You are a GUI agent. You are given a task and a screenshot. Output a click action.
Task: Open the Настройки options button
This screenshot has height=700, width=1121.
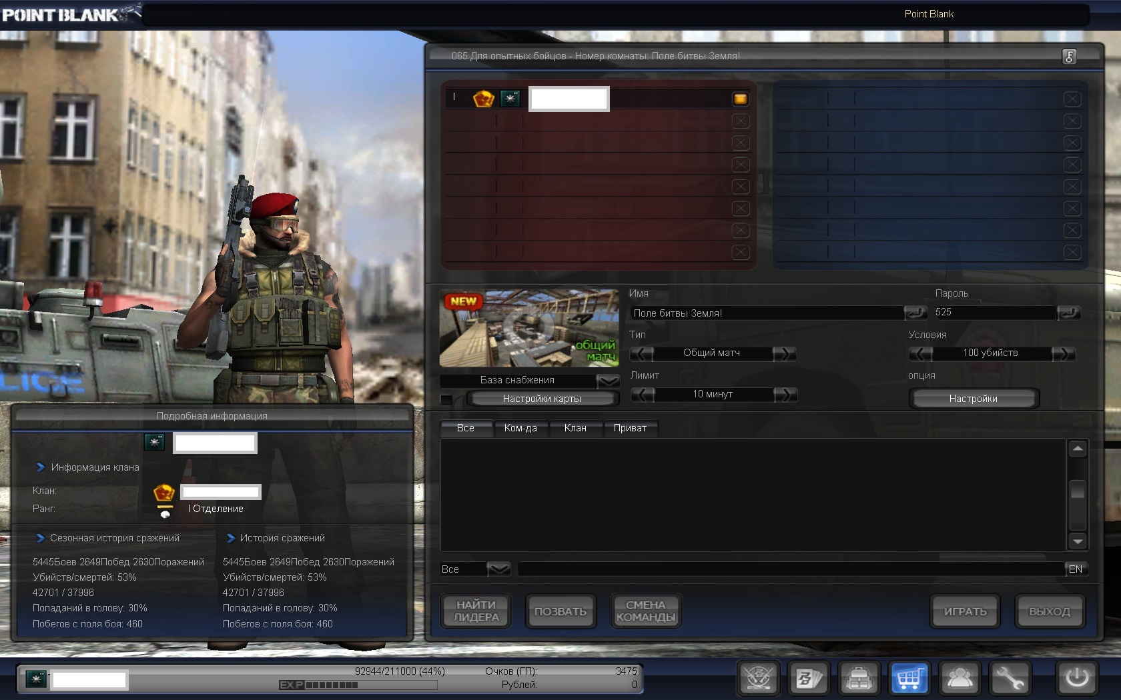click(x=974, y=399)
